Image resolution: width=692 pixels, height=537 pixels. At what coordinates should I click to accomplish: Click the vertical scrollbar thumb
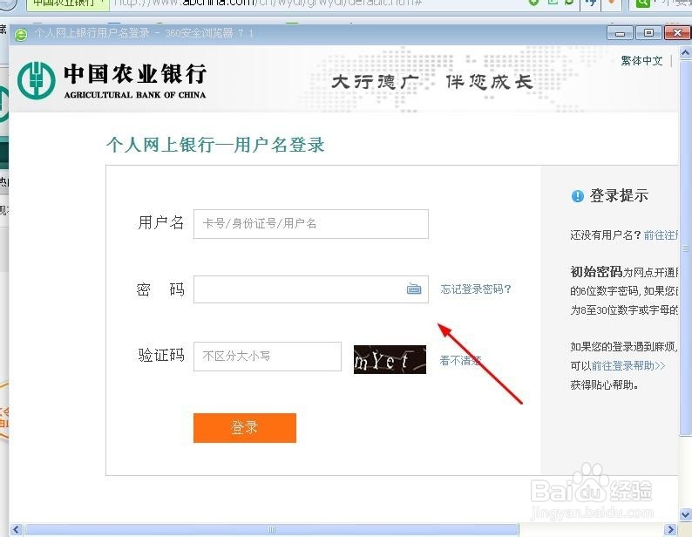(685, 248)
